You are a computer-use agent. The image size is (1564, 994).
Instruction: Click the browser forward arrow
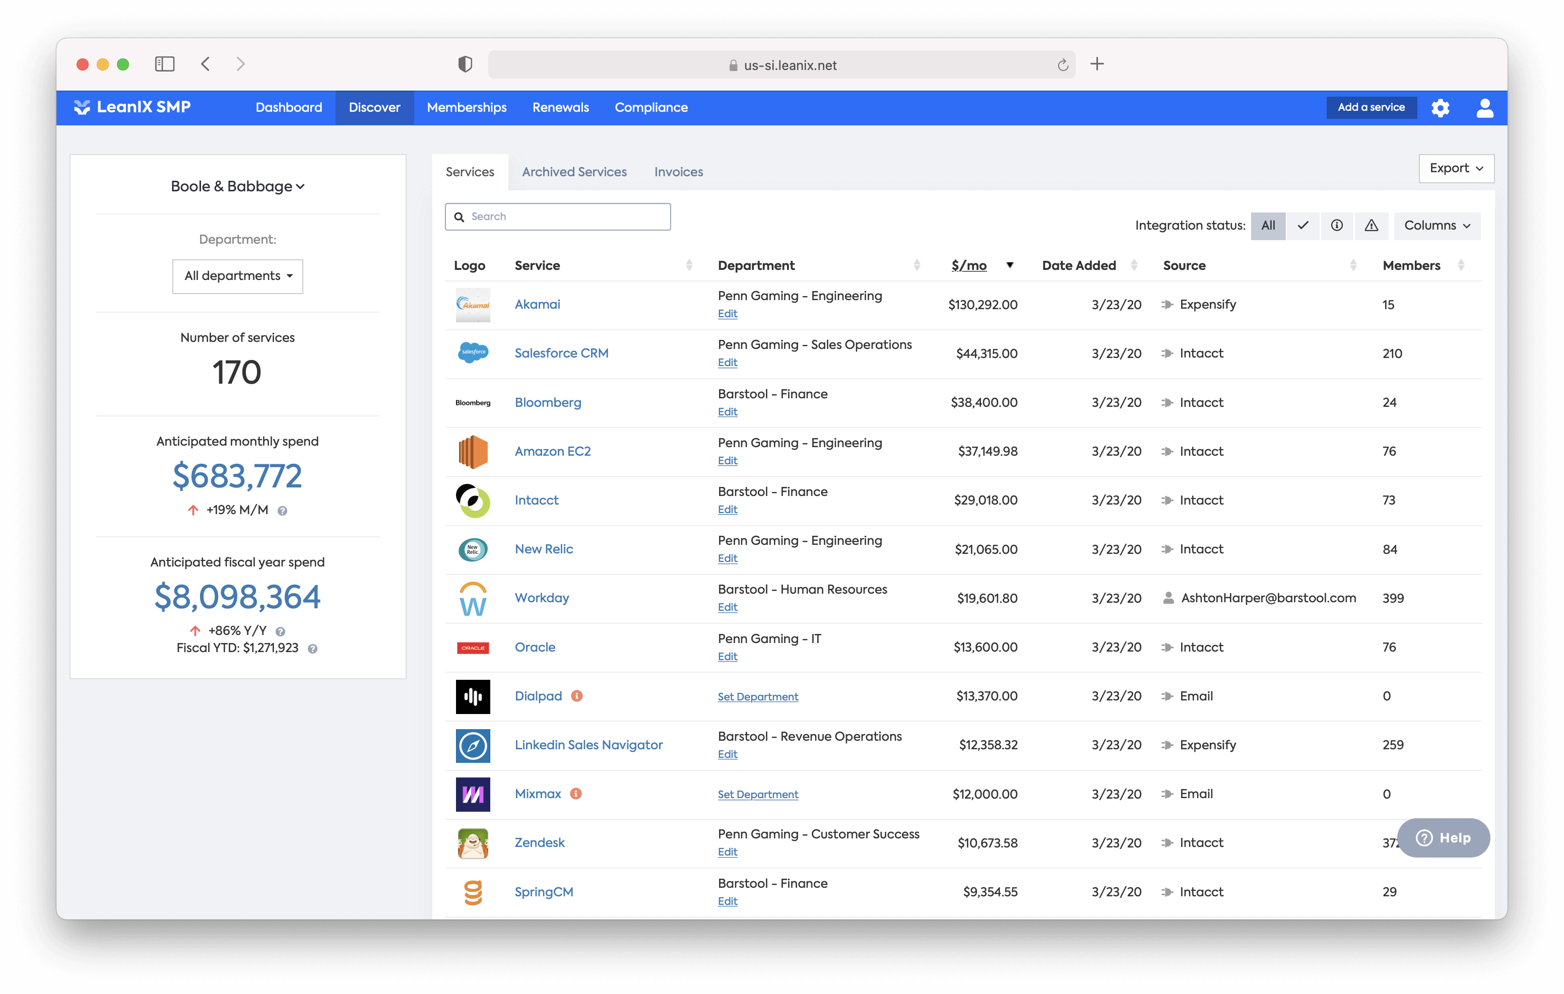pyautogui.click(x=240, y=63)
